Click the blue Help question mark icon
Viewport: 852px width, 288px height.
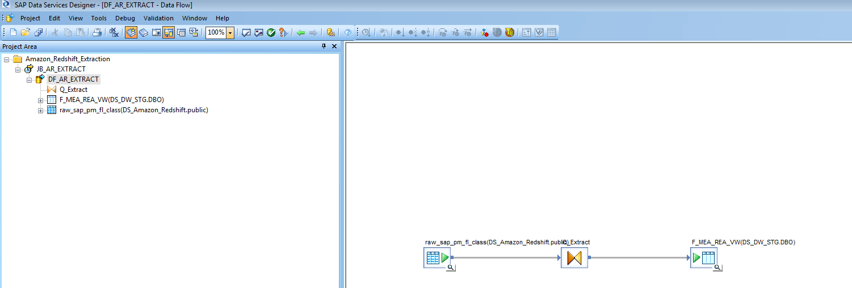coord(347,33)
